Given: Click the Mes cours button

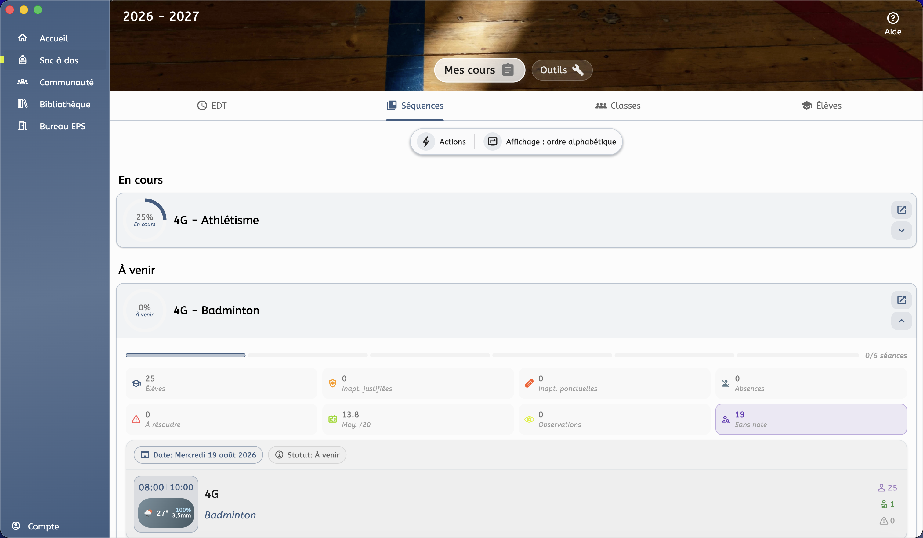Looking at the screenshot, I should pos(480,70).
